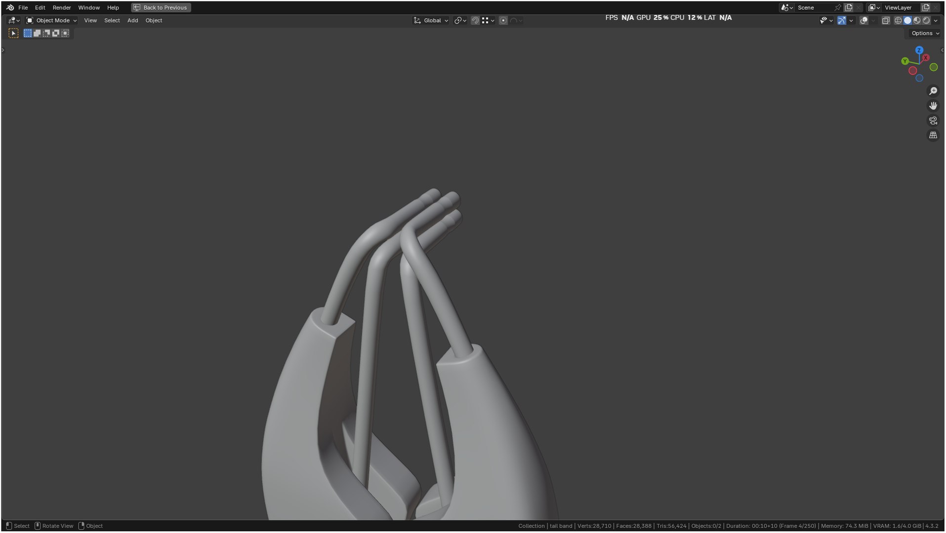
Task: Toggle the show overlays button
Action: point(864,20)
